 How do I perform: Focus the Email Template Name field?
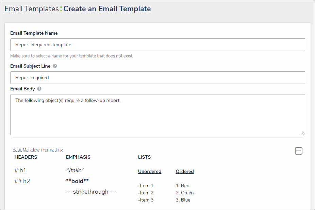coord(157,45)
